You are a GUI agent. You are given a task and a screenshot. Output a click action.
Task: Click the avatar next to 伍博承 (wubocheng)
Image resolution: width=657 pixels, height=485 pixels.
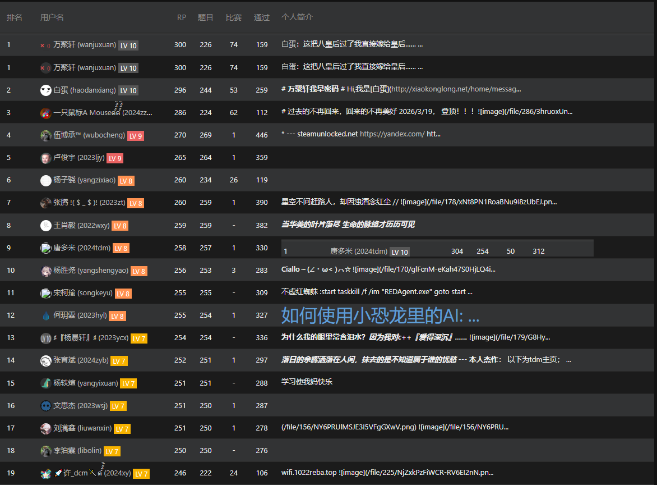(45, 135)
